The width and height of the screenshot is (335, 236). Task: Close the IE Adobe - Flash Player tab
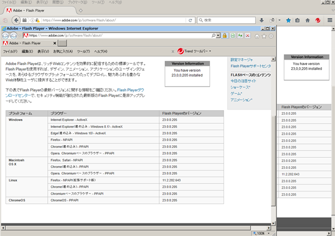point(54,43)
